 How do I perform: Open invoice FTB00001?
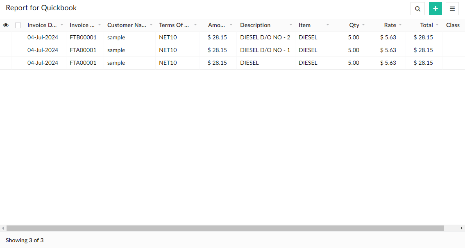coord(82,37)
